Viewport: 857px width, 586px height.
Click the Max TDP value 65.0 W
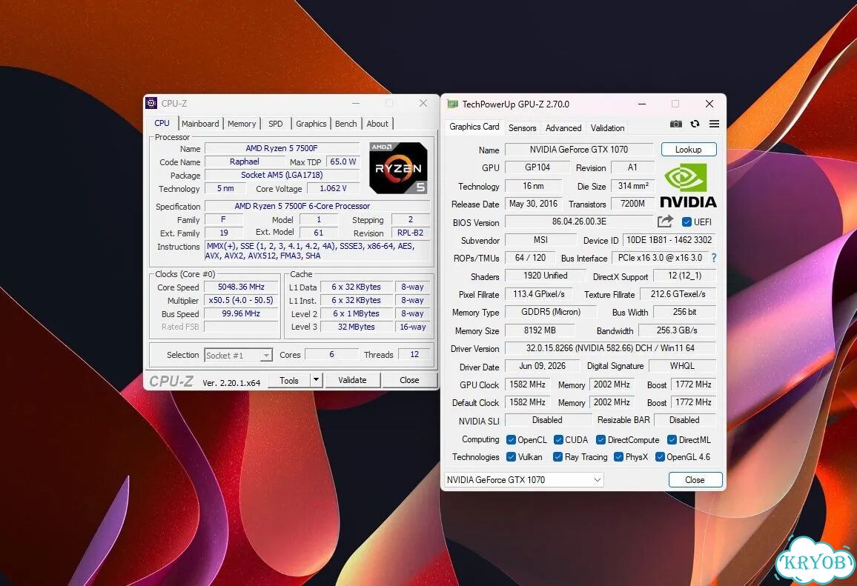tap(343, 162)
